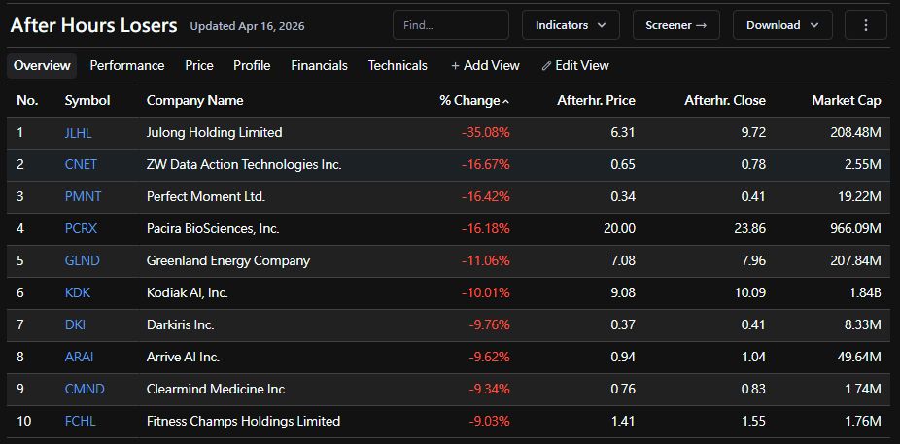The image size is (900, 444).
Task: Open the three-dot more options menu
Action: (865, 25)
